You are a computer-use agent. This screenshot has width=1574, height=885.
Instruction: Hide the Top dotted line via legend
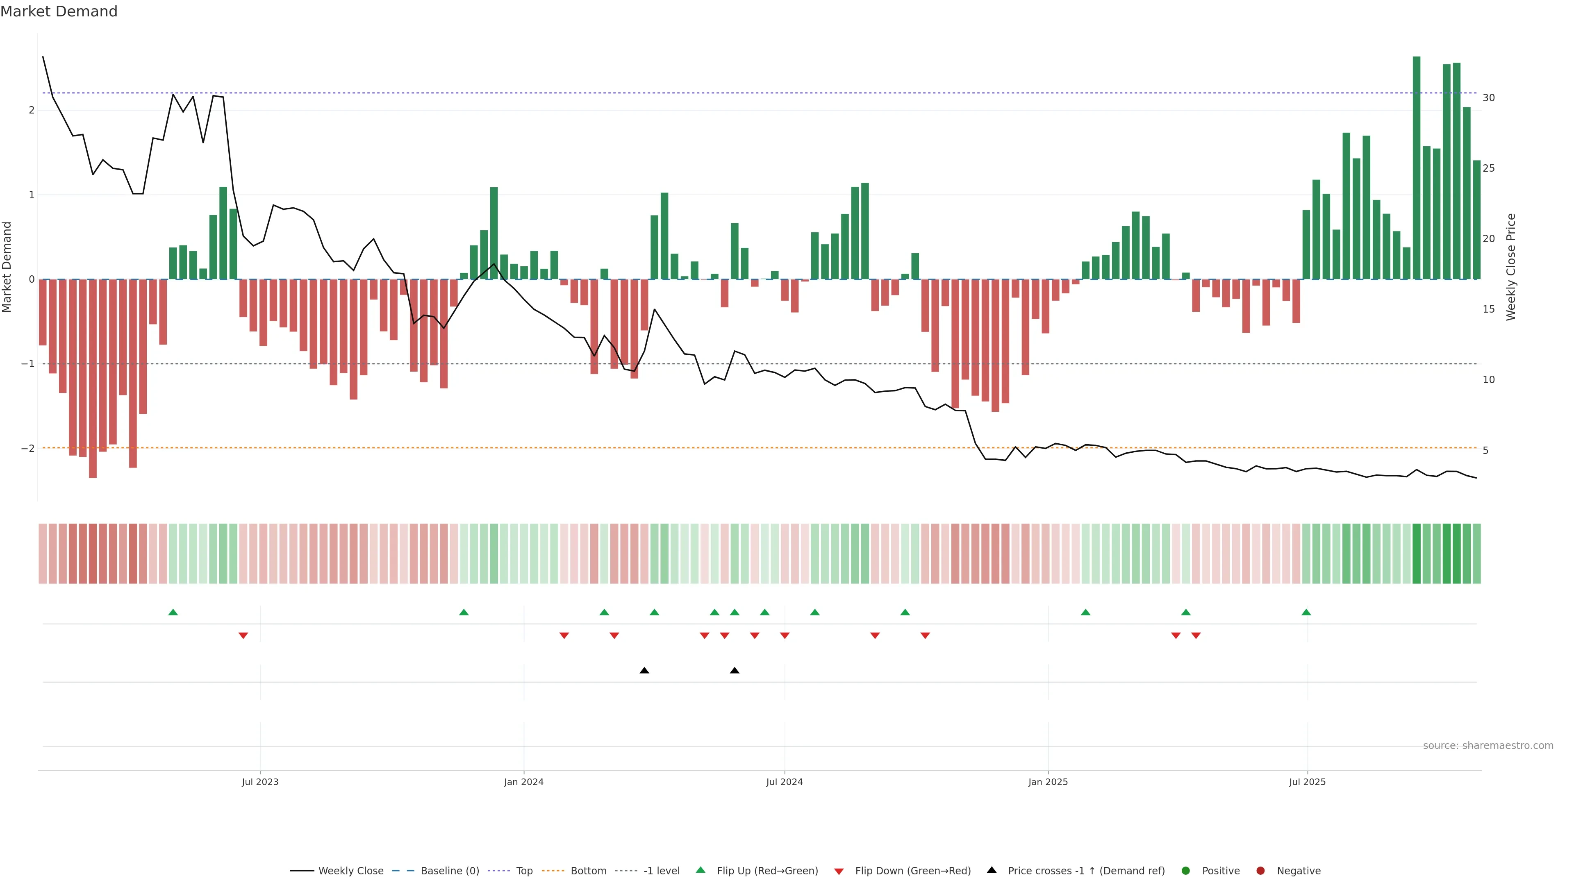pyautogui.click(x=524, y=870)
